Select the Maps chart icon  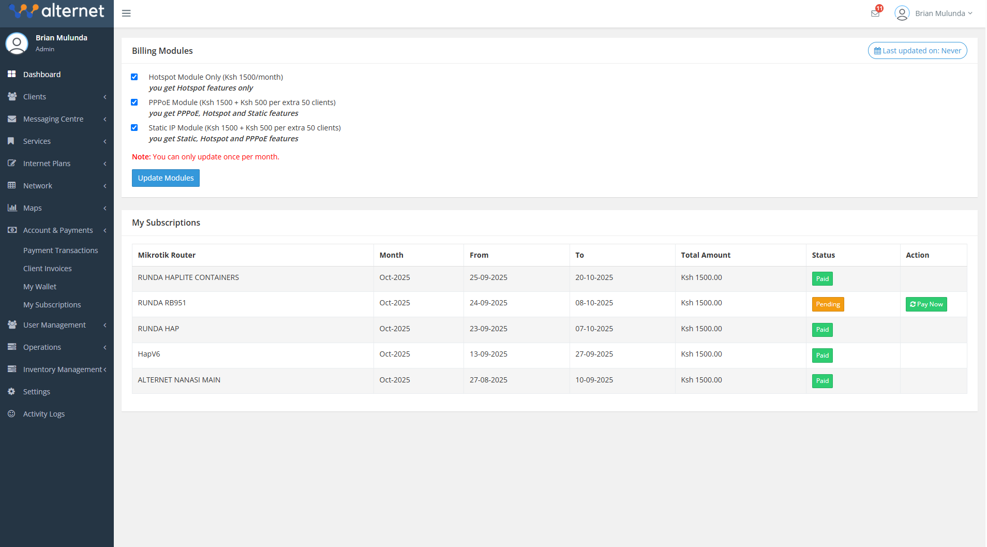pos(12,208)
